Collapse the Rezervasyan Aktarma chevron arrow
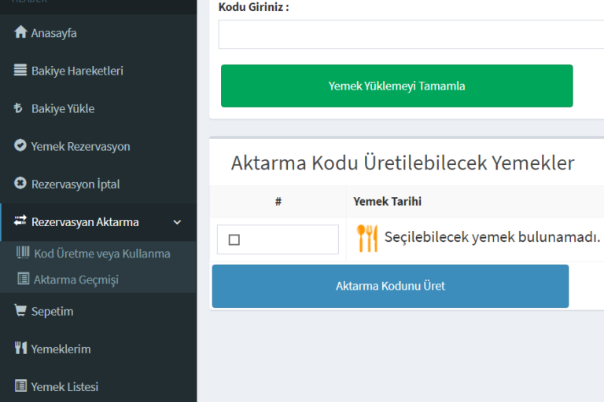 click(x=177, y=222)
